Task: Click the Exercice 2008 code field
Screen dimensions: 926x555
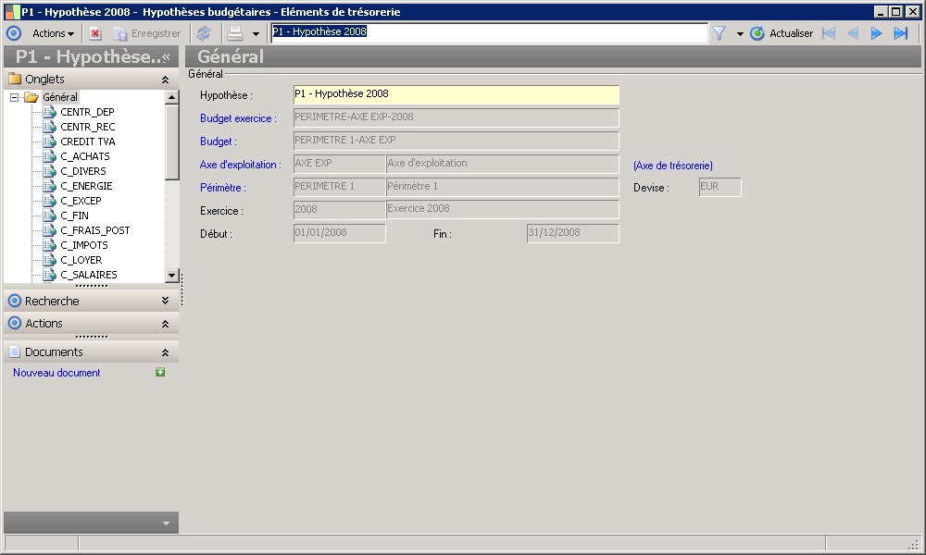Action: pyautogui.click(x=340, y=210)
